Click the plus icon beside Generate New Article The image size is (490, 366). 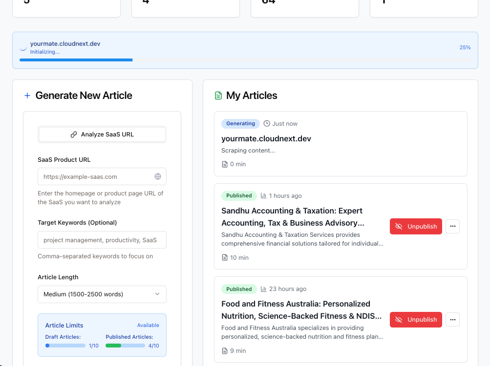point(27,96)
